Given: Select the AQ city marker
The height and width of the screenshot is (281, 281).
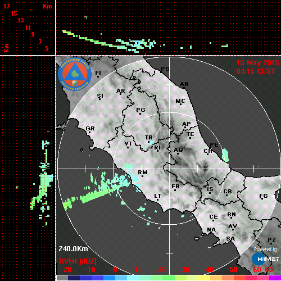Looking at the screenshot, I should pyautogui.click(x=178, y=154).
